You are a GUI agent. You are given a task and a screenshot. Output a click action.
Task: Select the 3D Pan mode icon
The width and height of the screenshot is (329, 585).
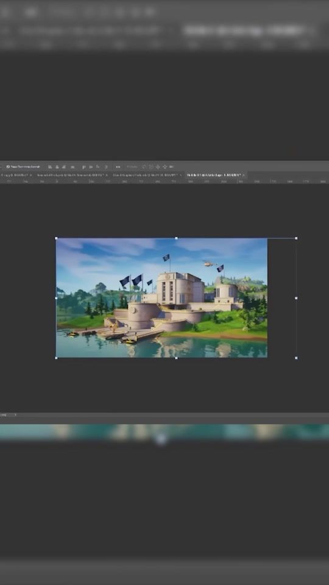(x=158, y=167)
